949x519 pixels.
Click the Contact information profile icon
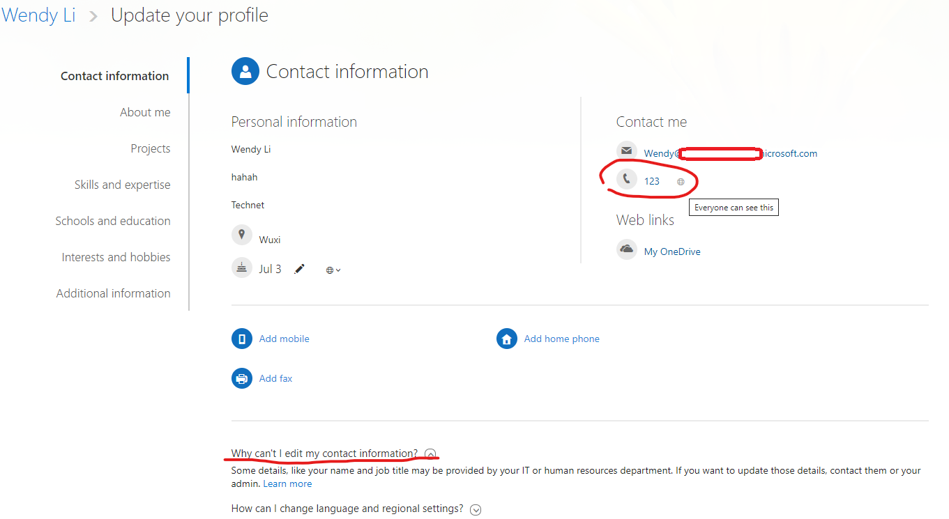[x=245, y=71]
